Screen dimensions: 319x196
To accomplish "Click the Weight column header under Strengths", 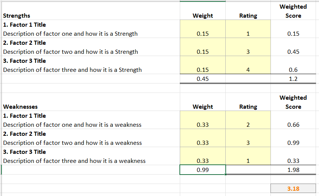I will (x=203, y=16).
